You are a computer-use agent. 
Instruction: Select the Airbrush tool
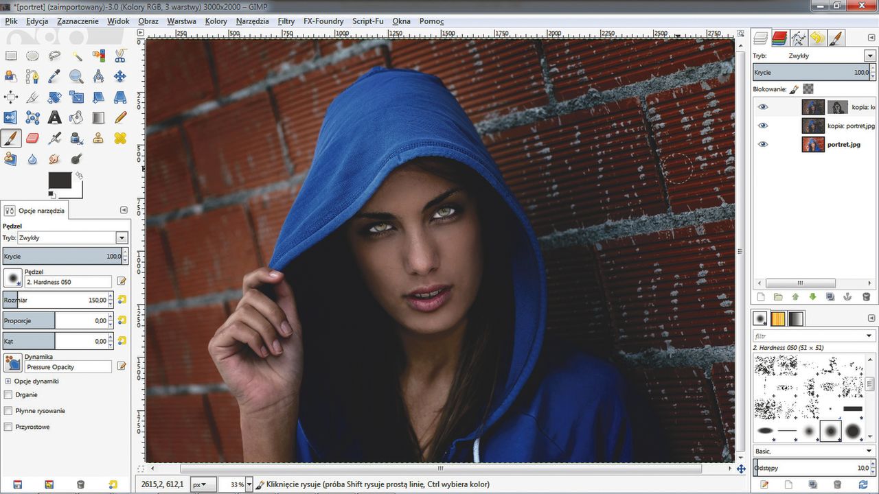pos(54,139)
